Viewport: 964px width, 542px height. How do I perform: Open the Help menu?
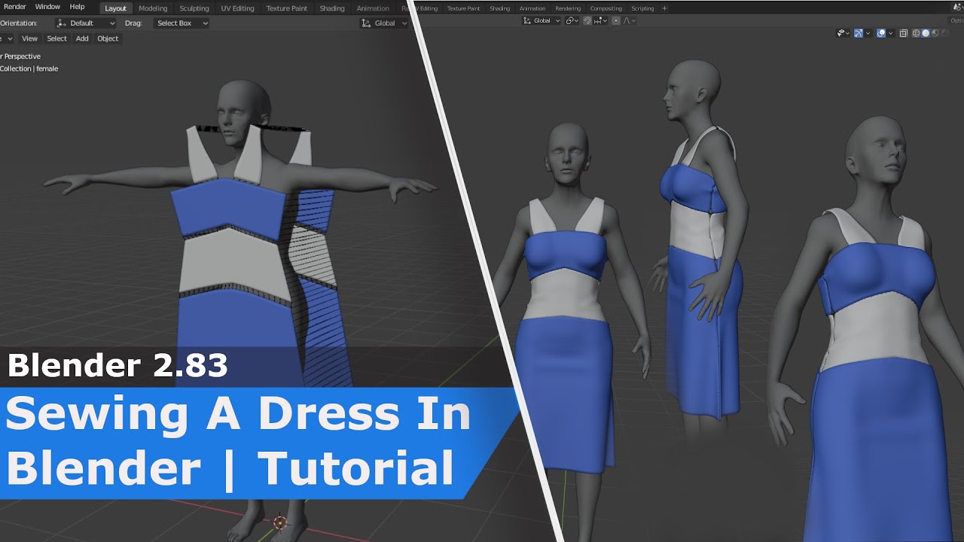pyautogui.click(x=77, y=7)
